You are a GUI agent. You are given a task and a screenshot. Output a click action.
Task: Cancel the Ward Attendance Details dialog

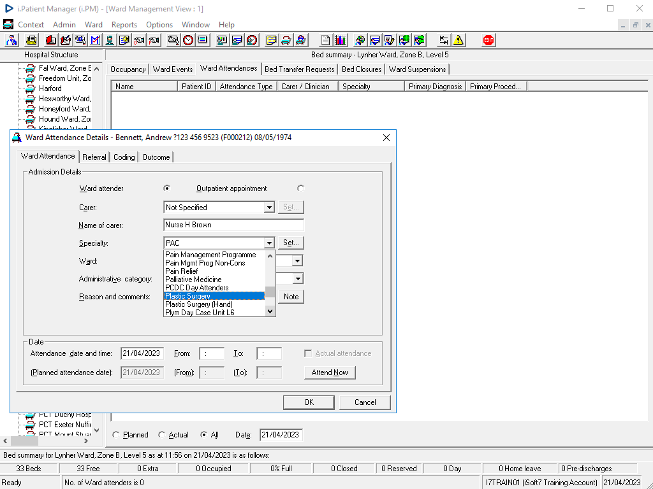click(x=365, y=402)
